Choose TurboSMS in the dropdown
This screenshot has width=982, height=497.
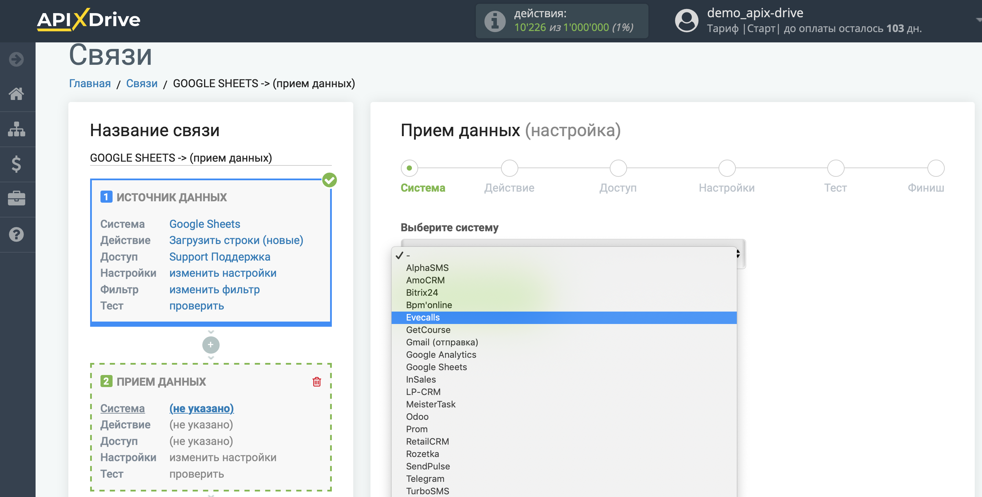pyautogui.click(x=564, y=491)
